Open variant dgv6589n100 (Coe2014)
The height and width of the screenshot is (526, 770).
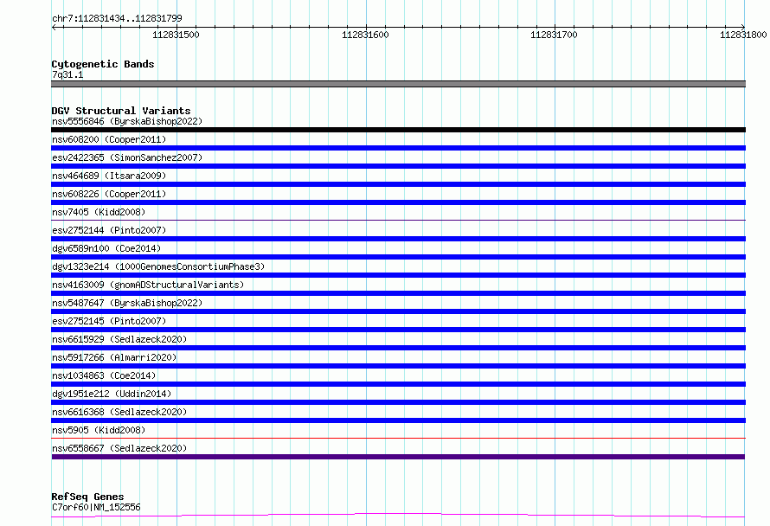(x=106, y=248)
